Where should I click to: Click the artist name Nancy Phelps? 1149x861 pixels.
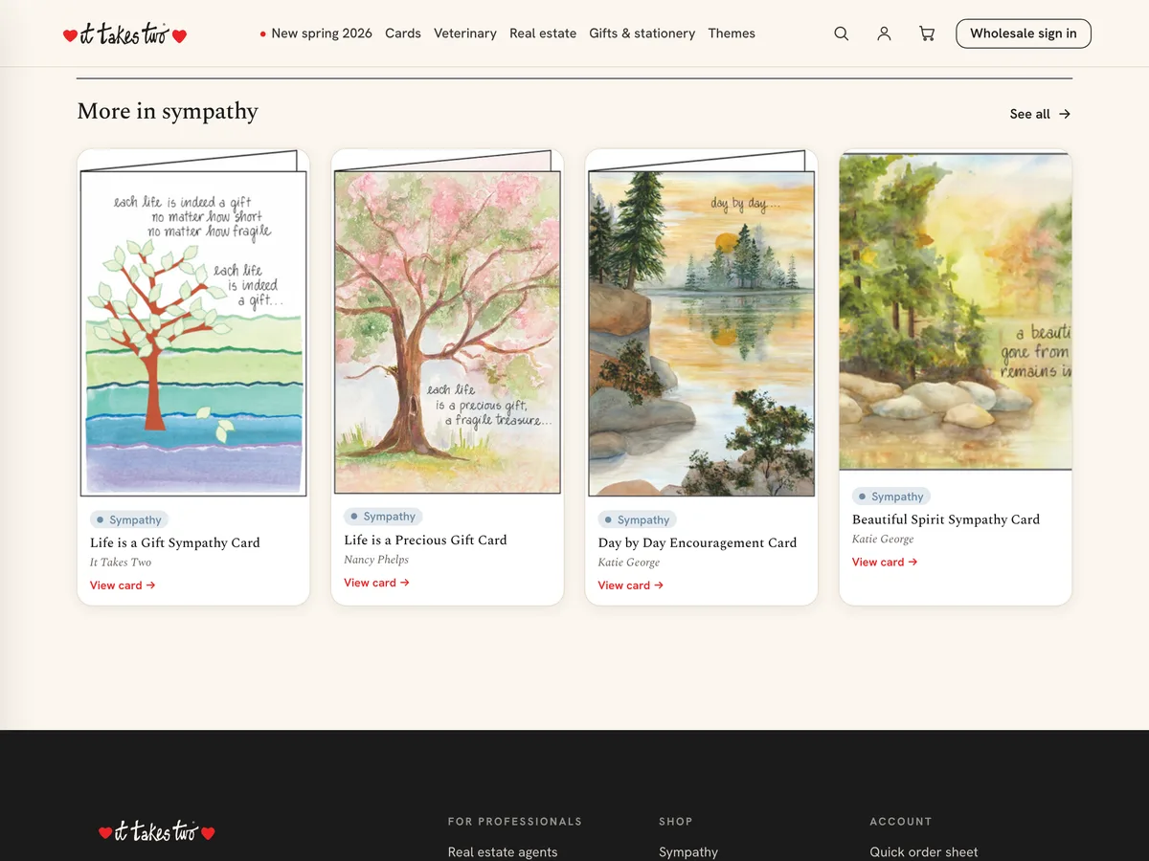[x=376, y=560]
